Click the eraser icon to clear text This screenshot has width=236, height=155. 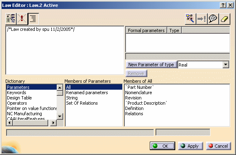click(224, 19)
